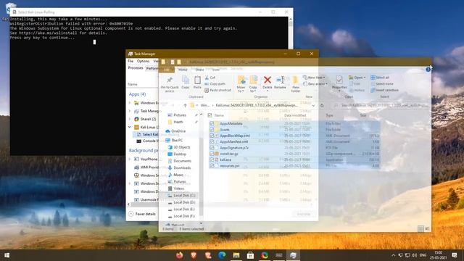Open notification center in the taskbar

455,255
